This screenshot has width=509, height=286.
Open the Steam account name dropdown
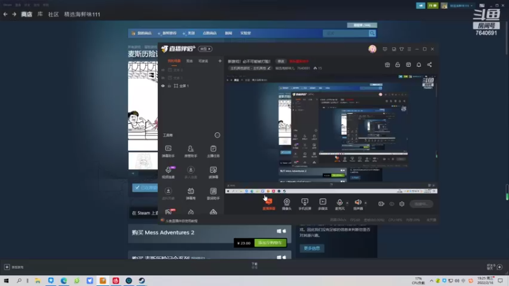pyautogui.click(x=461, y=6)
